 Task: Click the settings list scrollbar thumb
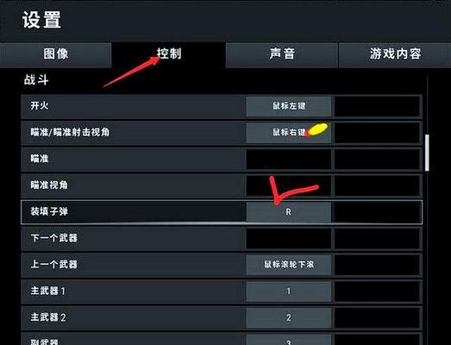[x=427, y=153]
